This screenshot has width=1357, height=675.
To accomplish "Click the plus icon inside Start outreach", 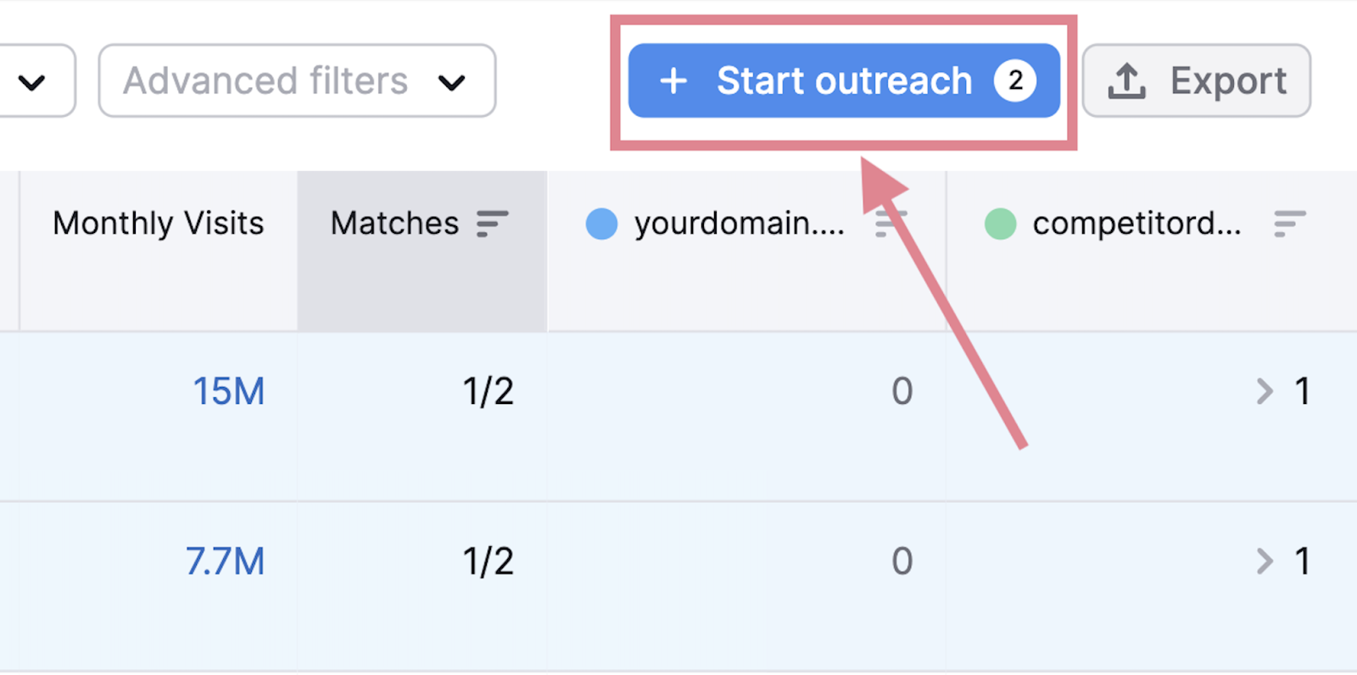I will coord(673,80).
